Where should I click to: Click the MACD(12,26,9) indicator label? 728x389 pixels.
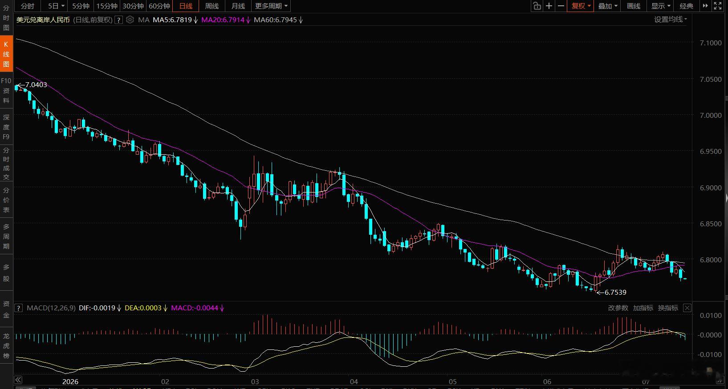pos(51,308)
